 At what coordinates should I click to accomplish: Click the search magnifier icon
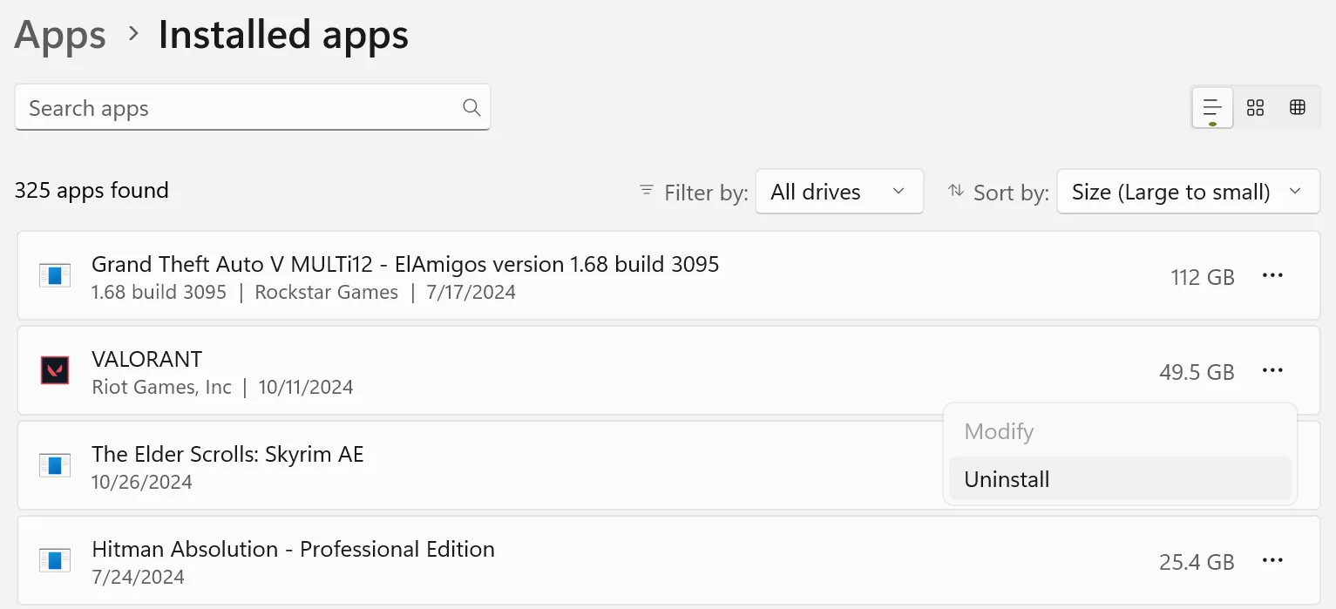(471, 107)
